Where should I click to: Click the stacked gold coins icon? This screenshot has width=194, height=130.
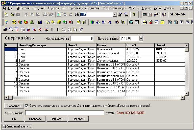tap(59, 22)
